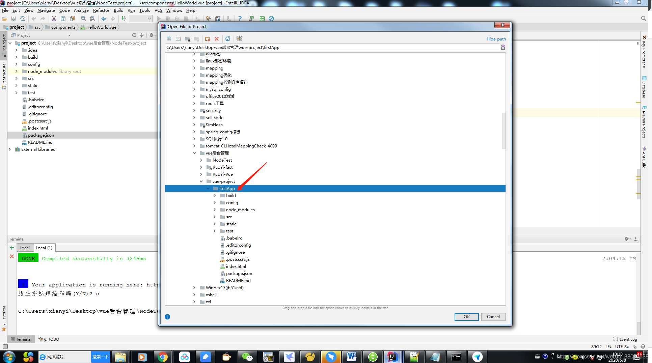Screen dimensions: 652x363
Task: Expand node_modules in Project panel
Action: coord(17,72)
